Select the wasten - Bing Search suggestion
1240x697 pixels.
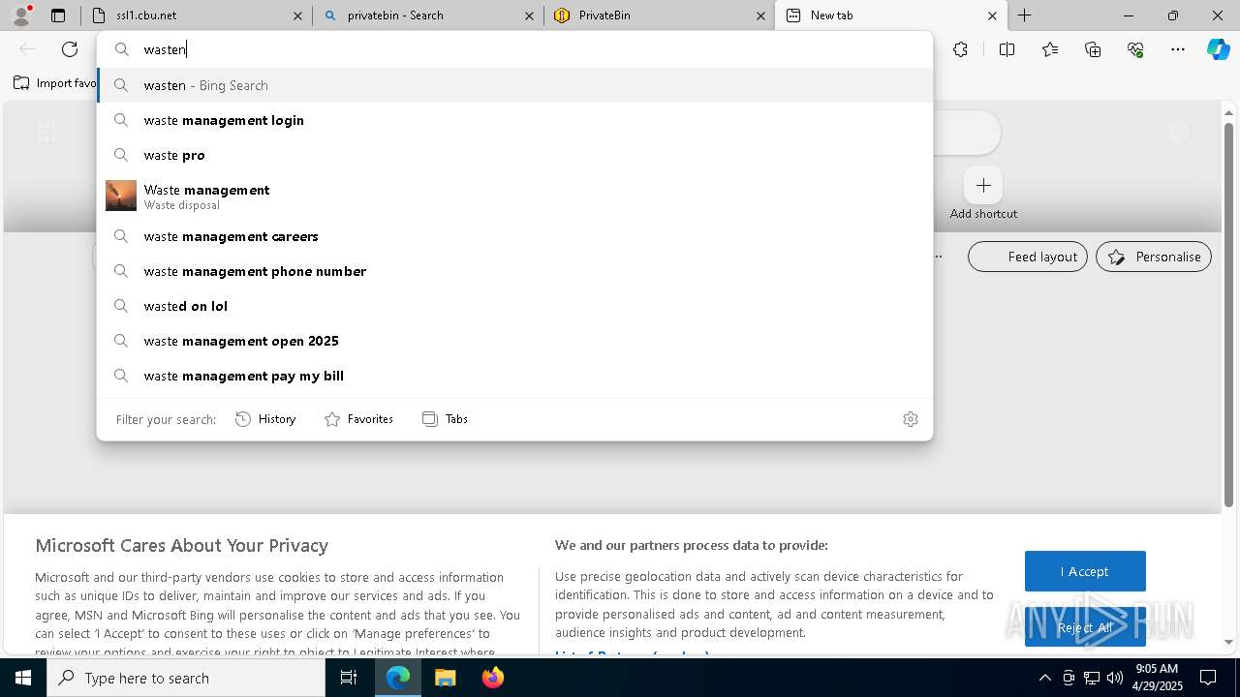[x=514, y=85]
